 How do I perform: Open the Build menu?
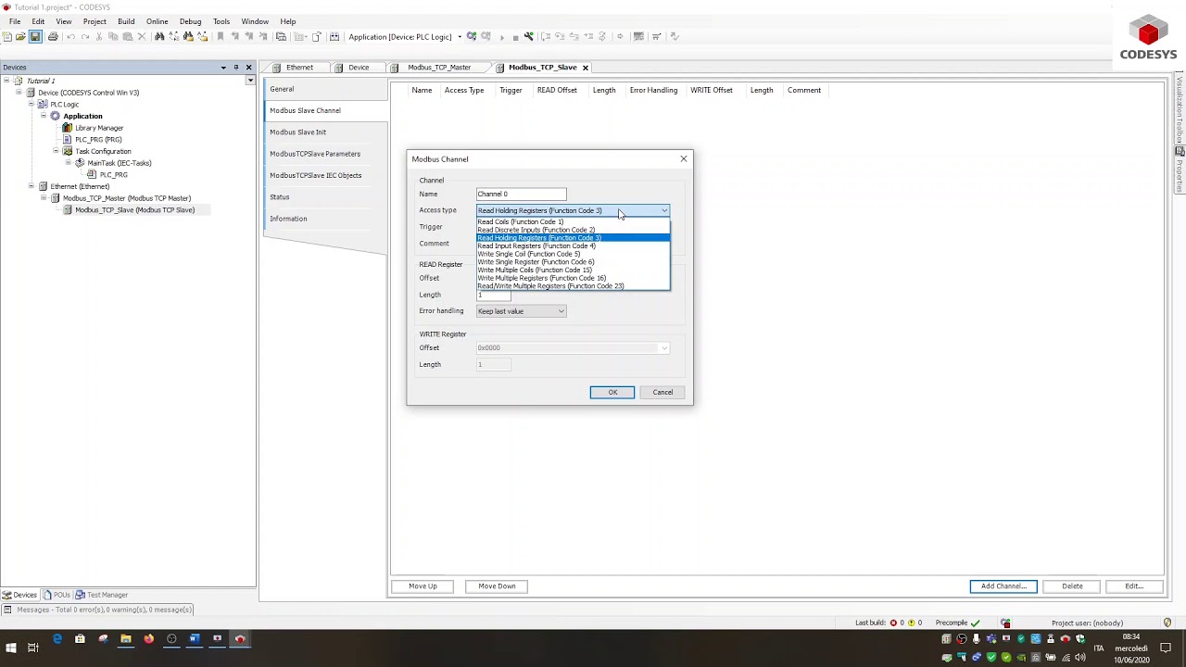(x=126, y=21)
